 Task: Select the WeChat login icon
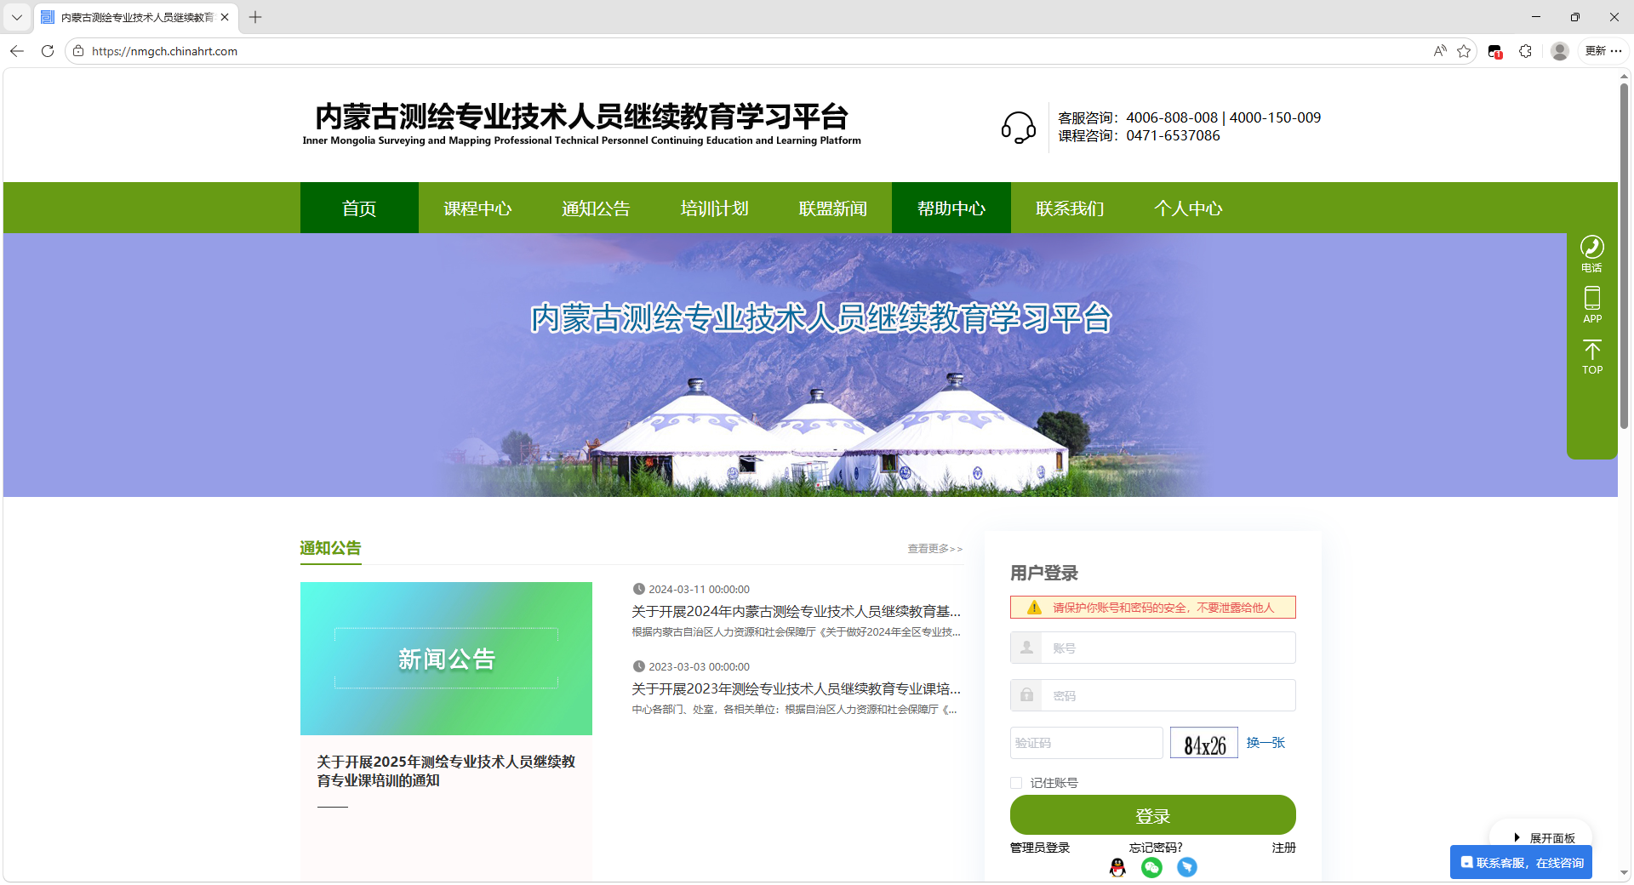pyautogui.click(x=1151, y=867)
